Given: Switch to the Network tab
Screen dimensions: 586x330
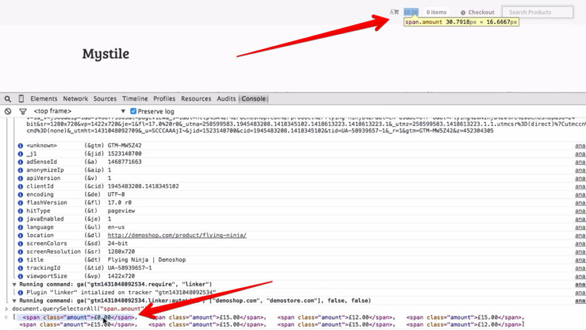Looking at the screenshot, I should 75,98.
